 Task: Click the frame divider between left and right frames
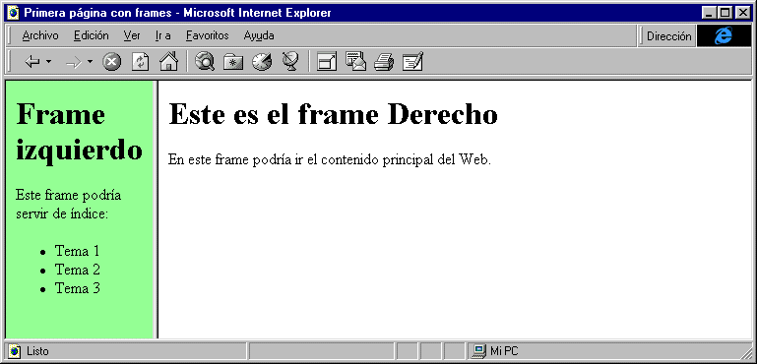156,210
